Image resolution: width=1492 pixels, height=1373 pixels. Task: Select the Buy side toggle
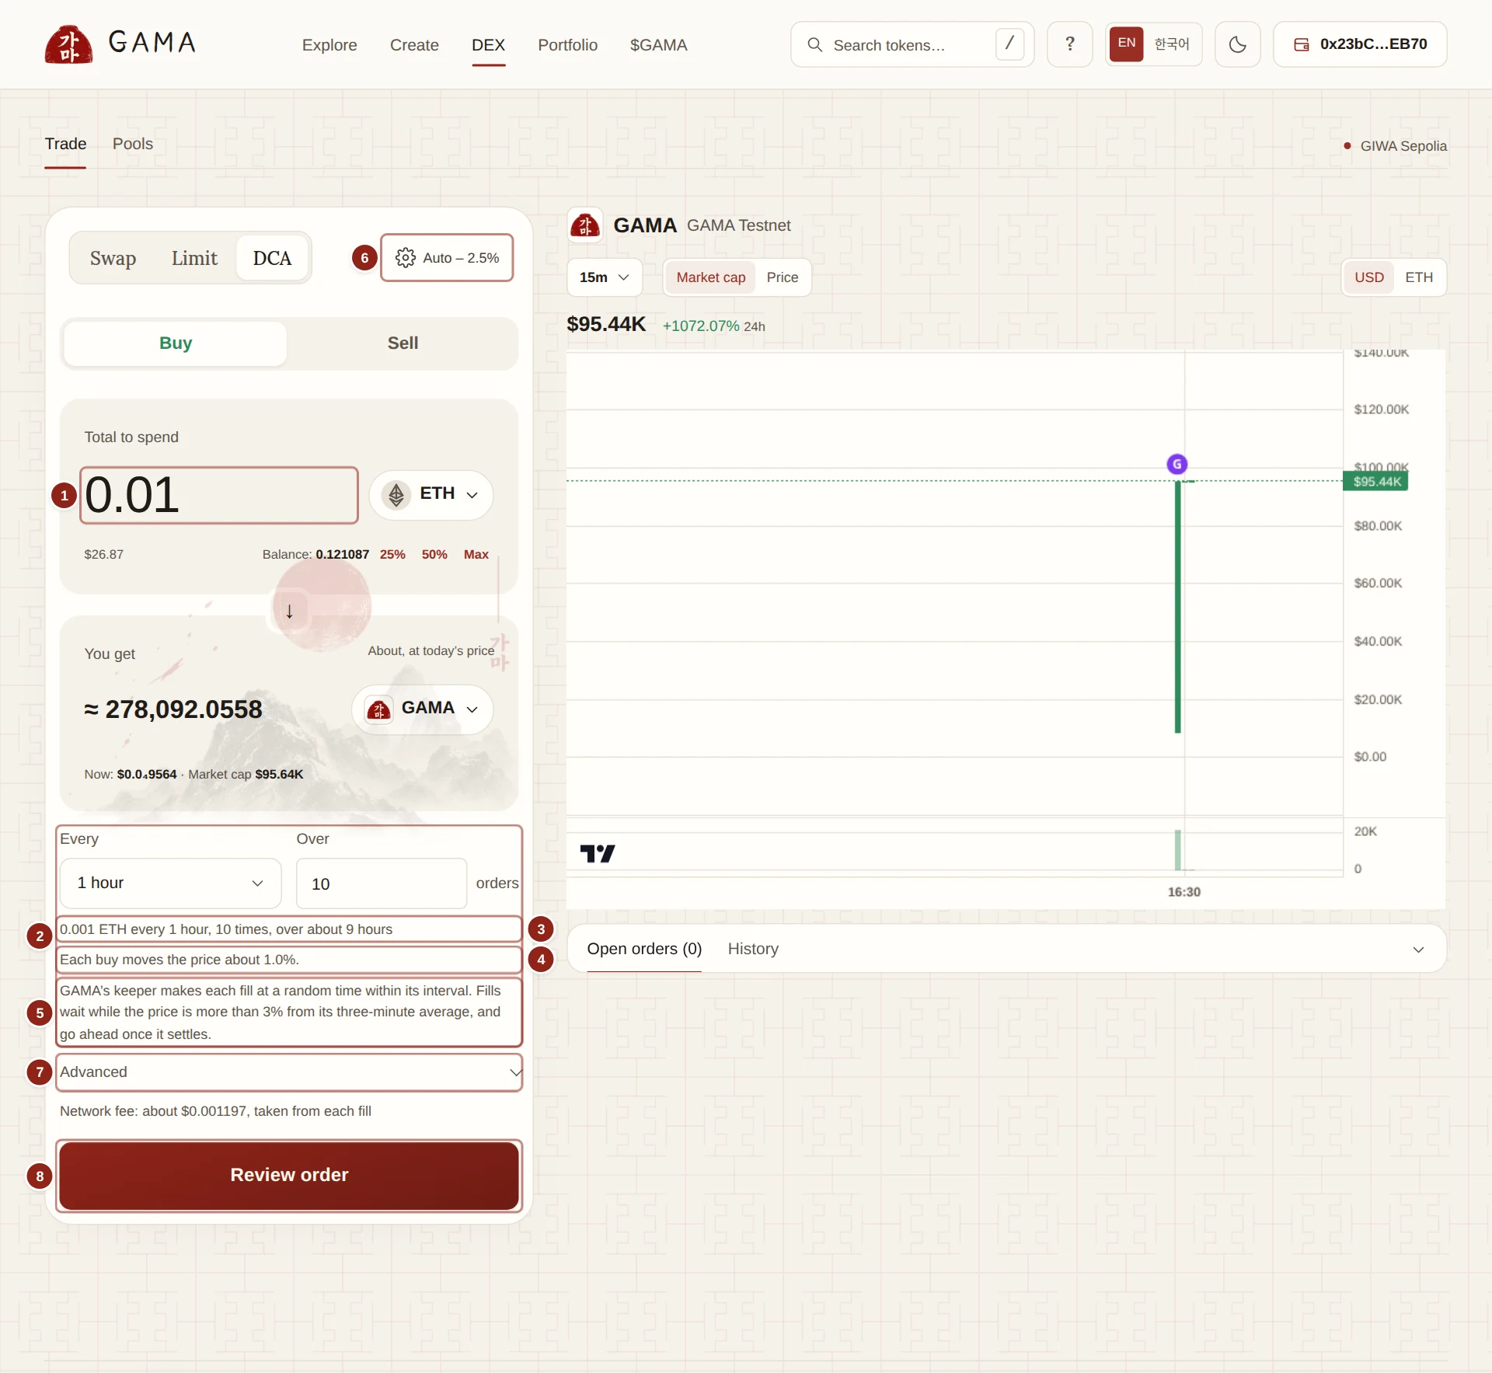[x=176, y=343]
